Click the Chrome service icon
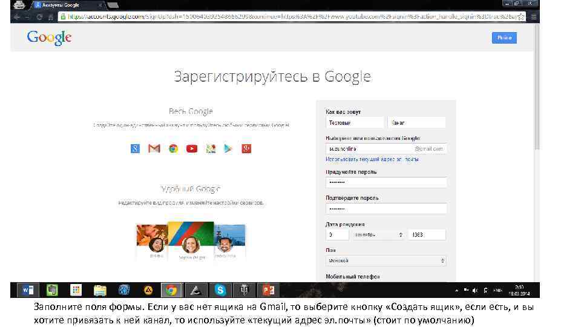Screen dimensions: 581x327 click(173, 149)
